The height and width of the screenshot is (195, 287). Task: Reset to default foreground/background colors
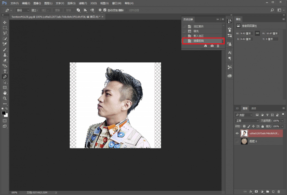[2, 109]
